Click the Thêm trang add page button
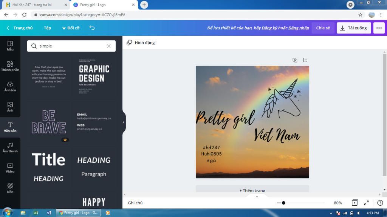 pos(252,190)
